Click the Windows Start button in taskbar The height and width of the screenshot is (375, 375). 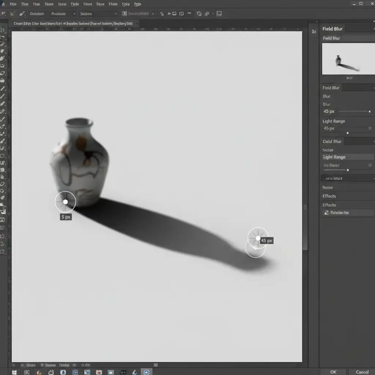click(x=14, y=372)
